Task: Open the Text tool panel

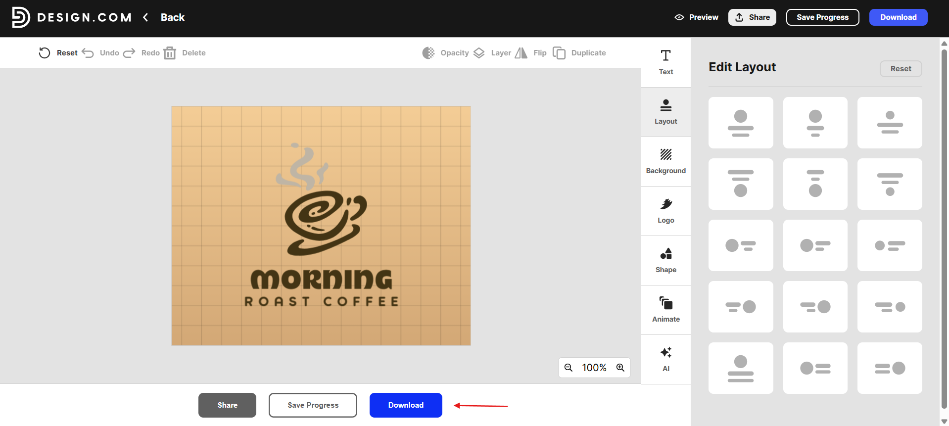Action: pyautogui.click(x=666, y=62)
